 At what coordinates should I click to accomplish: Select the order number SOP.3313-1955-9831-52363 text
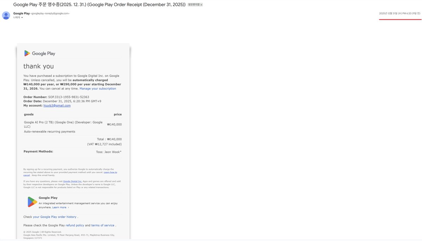[x=69, y=97]
